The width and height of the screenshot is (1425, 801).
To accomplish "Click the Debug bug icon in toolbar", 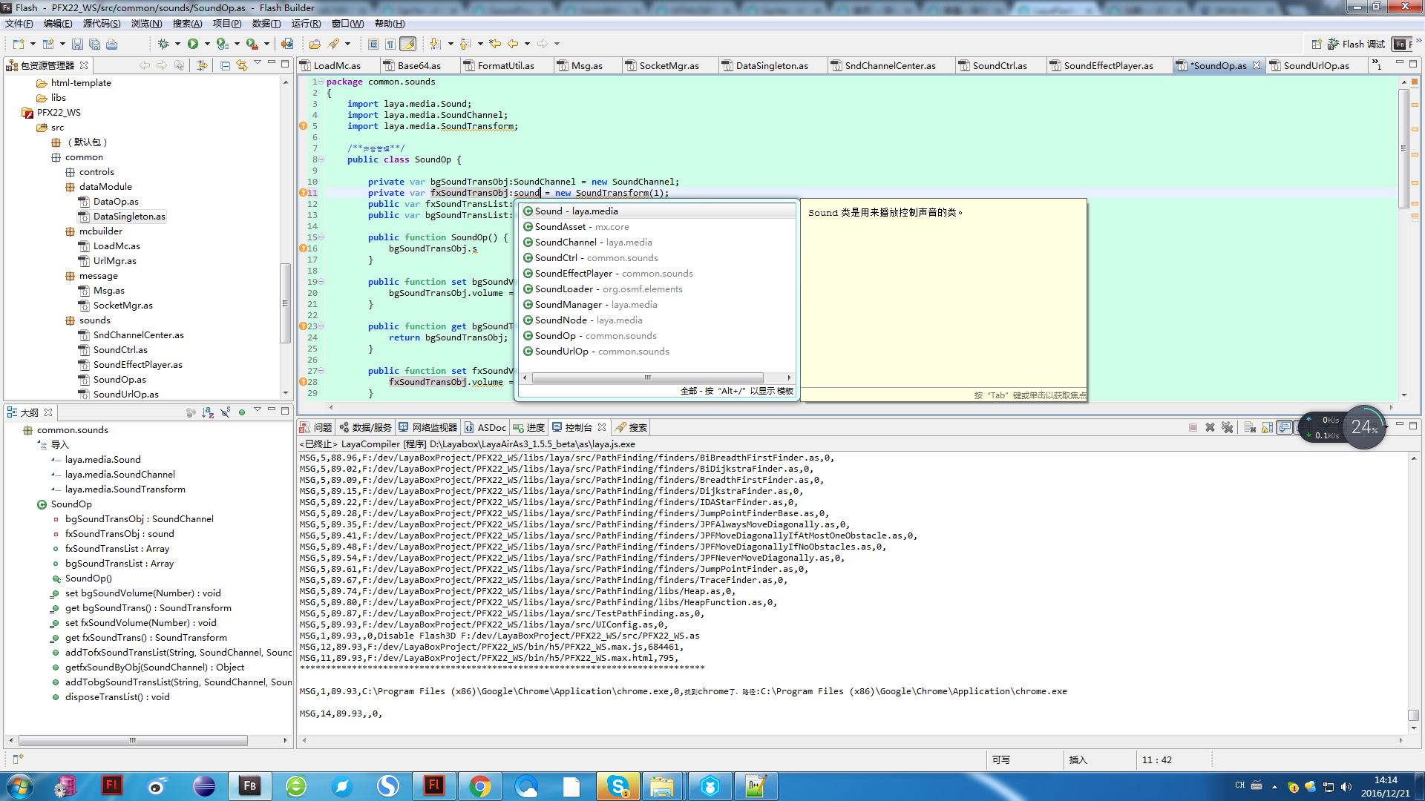I will [163, 44].
